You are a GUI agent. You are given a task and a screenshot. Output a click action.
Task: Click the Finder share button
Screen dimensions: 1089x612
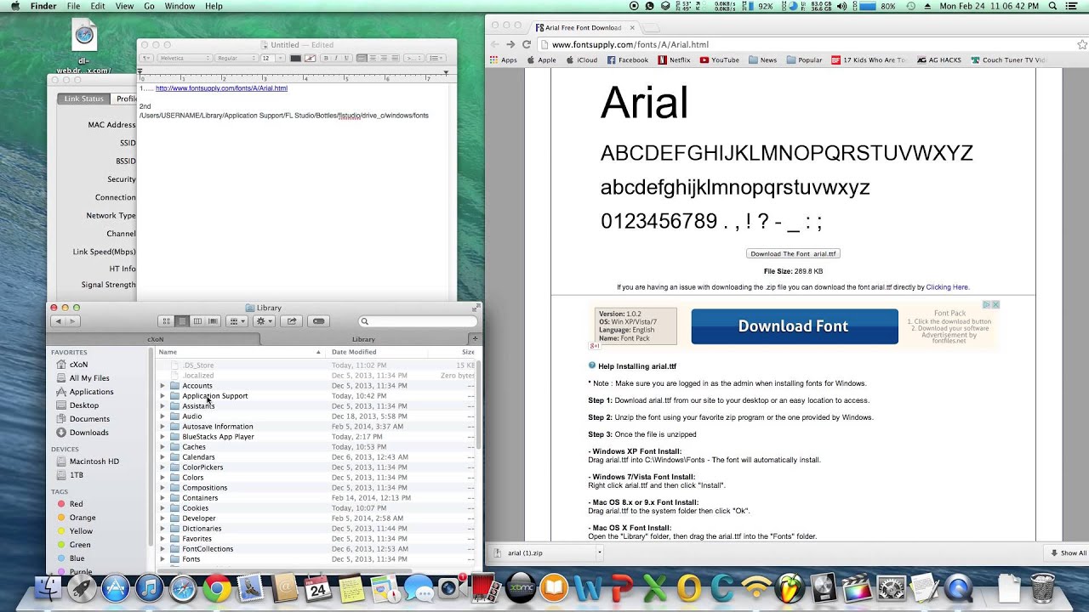pyautogui.click(x=292, y=321)
